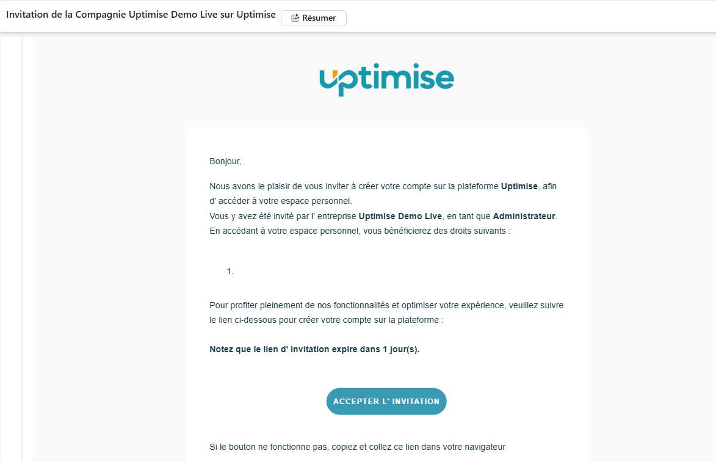Screen dimensions: 716x462
Task: Click the 'd' accéder à votre espace personnel' line
Action: (x=280, y=201)
